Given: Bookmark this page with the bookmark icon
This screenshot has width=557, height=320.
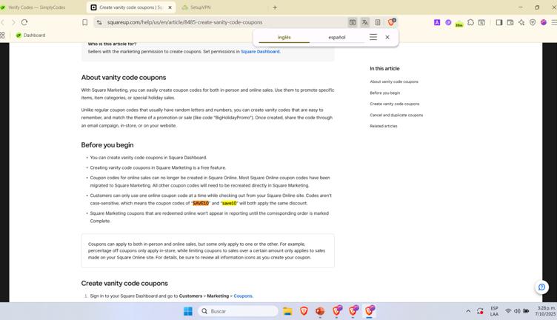Looking at the screenshot, I should pos(85,22).
